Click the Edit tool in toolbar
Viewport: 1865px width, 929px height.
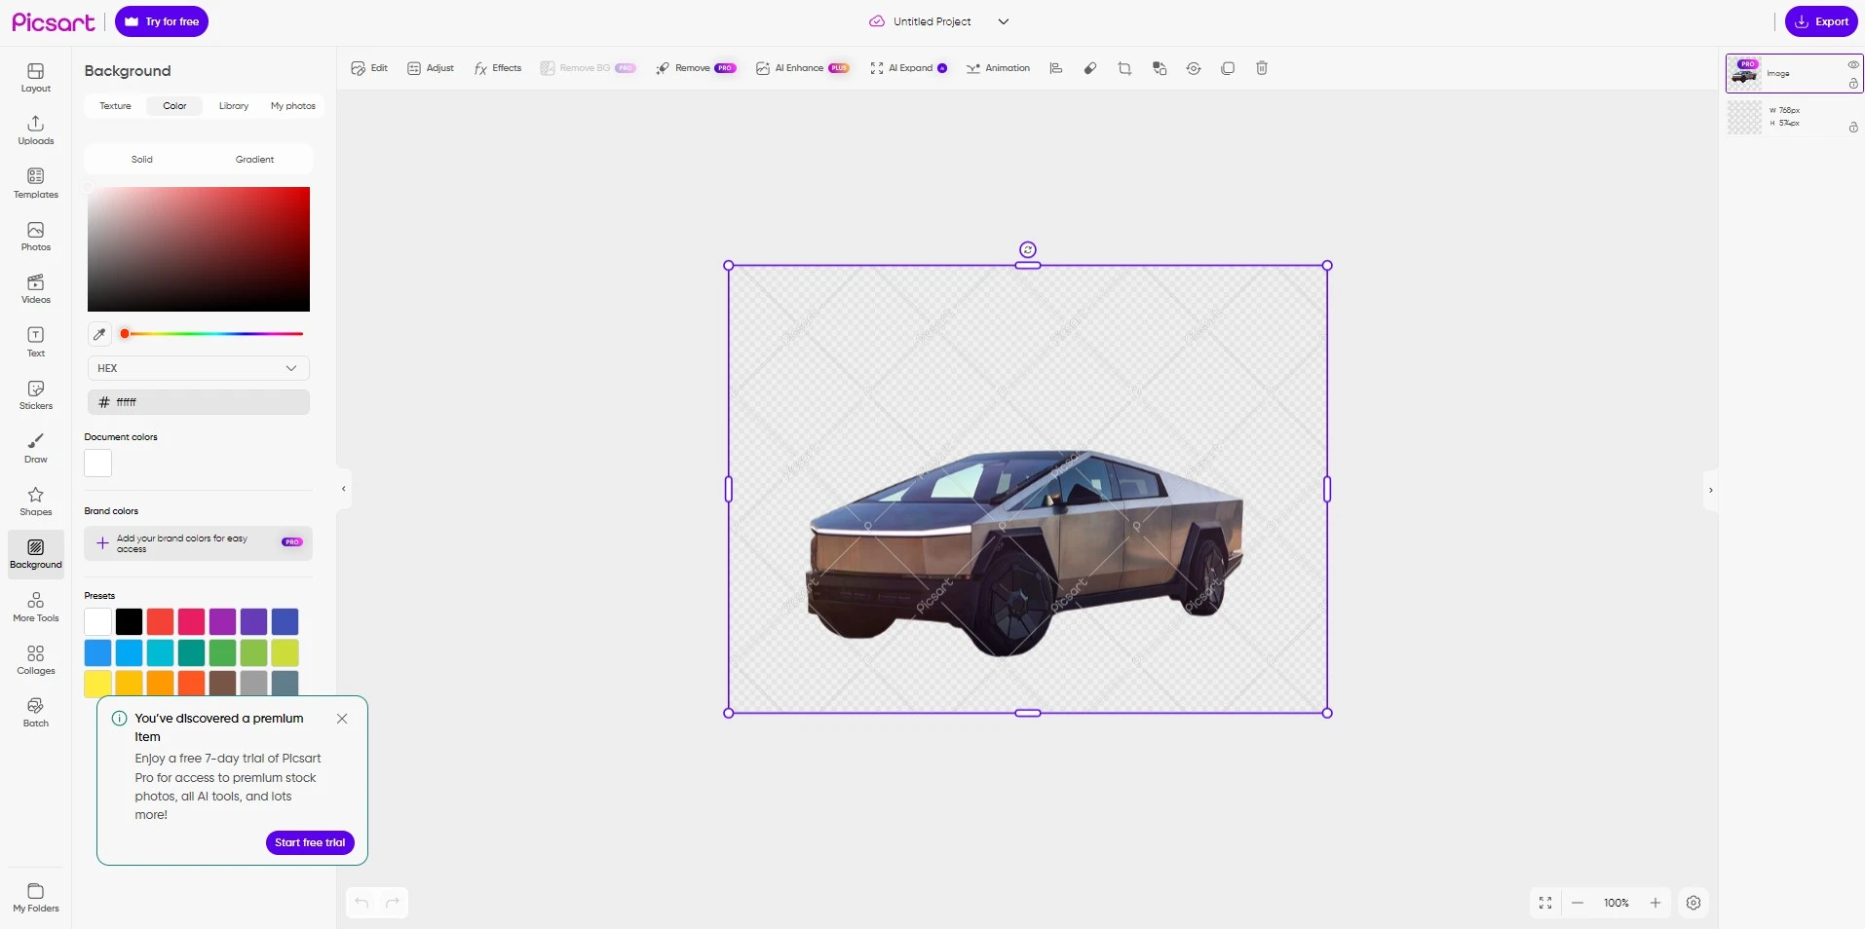pos(369,68)
